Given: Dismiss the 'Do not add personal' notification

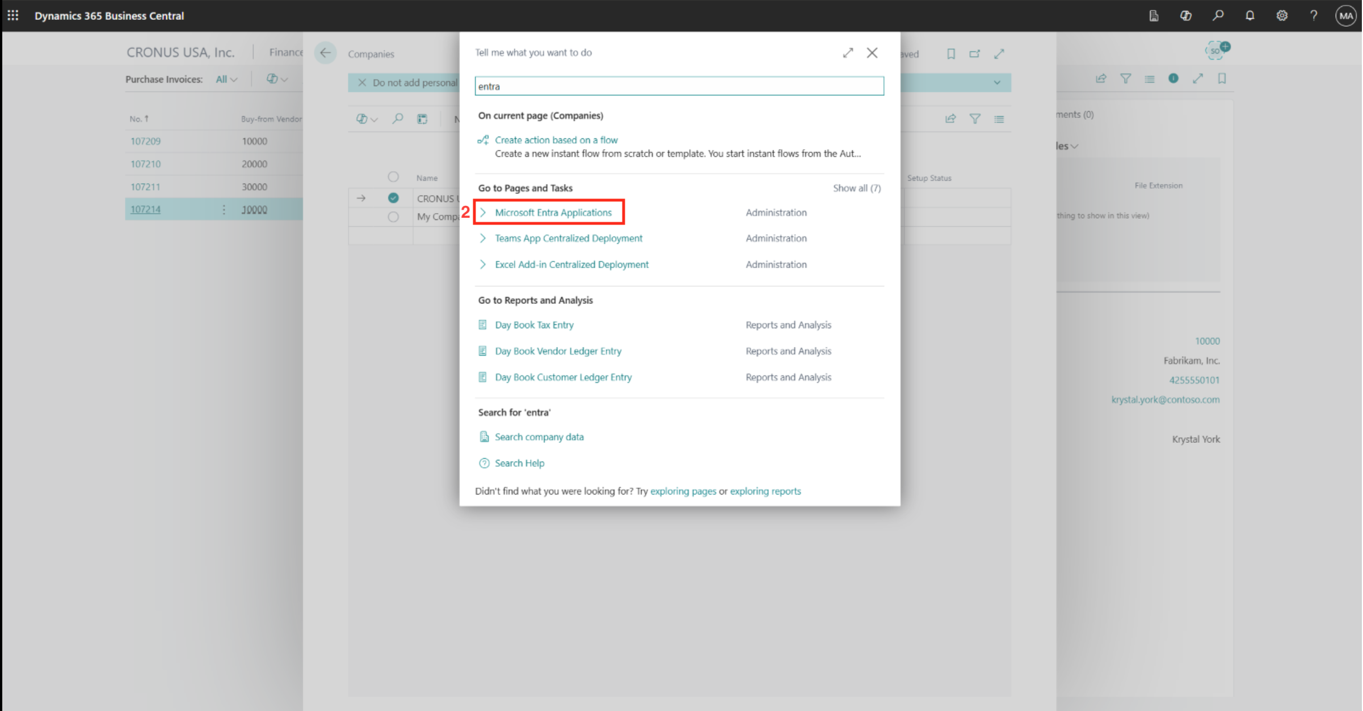Looking at the screenshot, I should 362,83.
